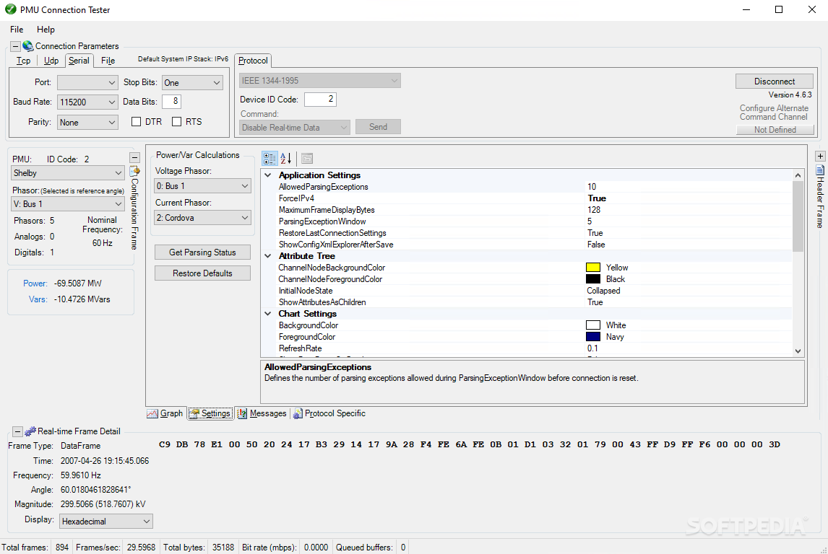Open the Protocol Specific tab
828x554 pixels.
329,413
